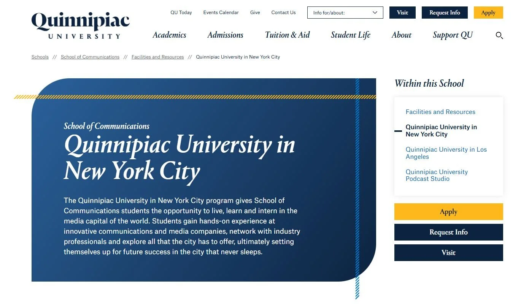Click the sidebar Request Info button
The width and height of the screenshot is (529, 304).
pyautogui.click(x=449, y=232)
